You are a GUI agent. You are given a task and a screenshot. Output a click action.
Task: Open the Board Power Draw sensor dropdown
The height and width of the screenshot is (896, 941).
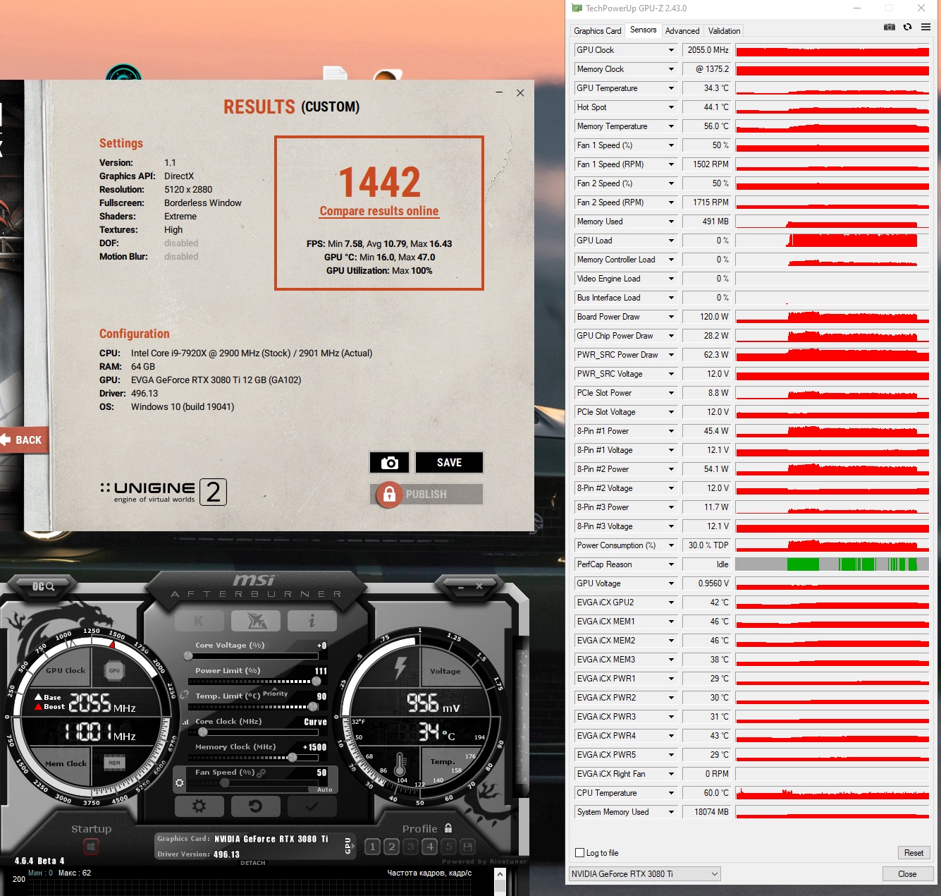671,317
